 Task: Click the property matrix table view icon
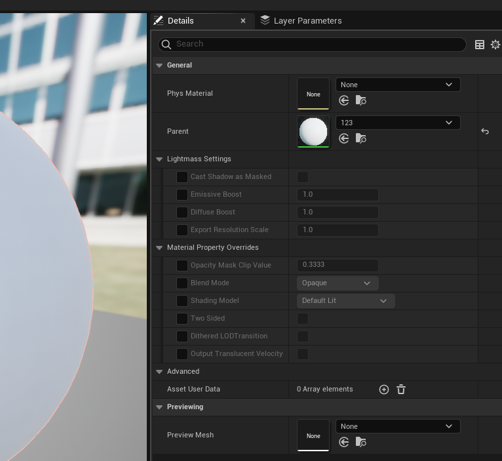[480, 45]
